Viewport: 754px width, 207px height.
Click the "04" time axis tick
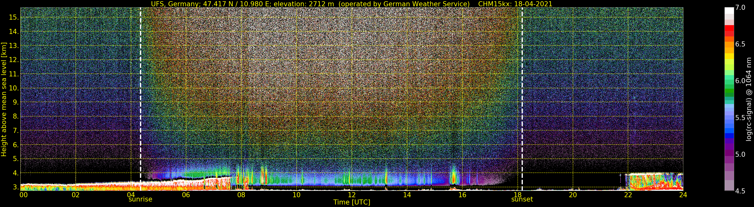coord(131,195)
